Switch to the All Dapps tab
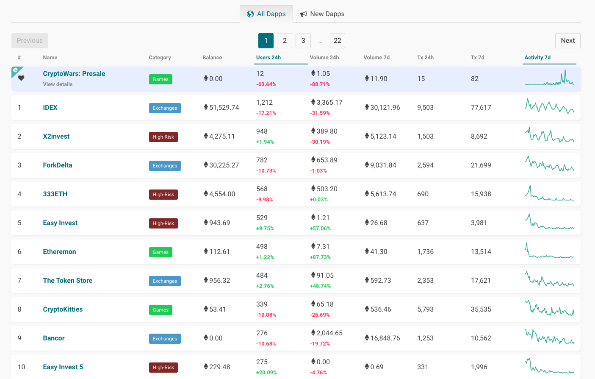This screenshot has height=379, width=595. tap(266, 14)
